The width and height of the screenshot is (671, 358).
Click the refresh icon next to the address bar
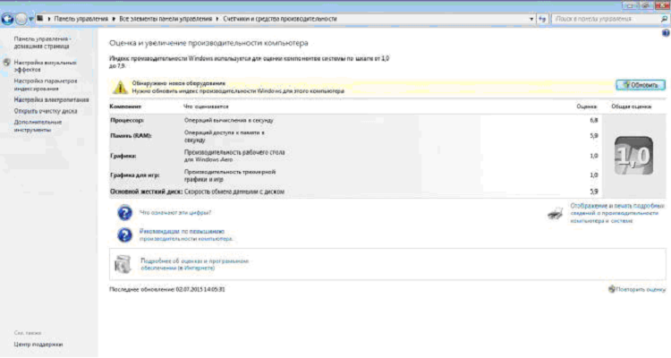pyautogui.click(x=541, y=18)
